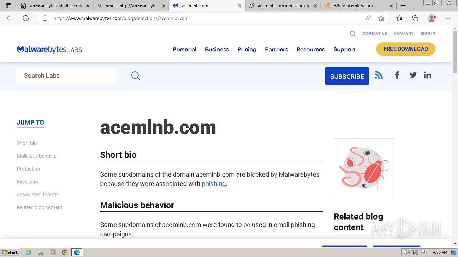The image size is (458, 257).
Task: Open the Collections icon
Action: (x=415, y=18)
